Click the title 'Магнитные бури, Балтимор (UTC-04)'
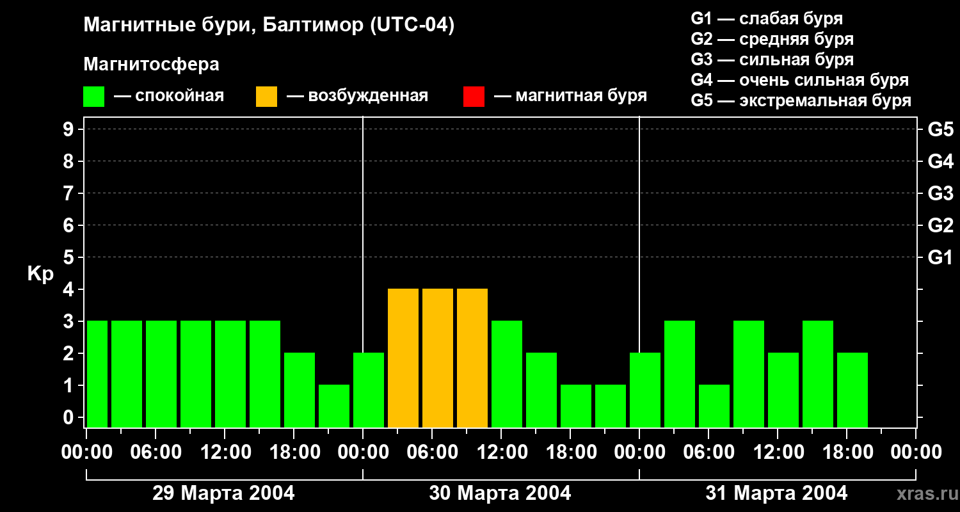960x512 pixels. 269,26
